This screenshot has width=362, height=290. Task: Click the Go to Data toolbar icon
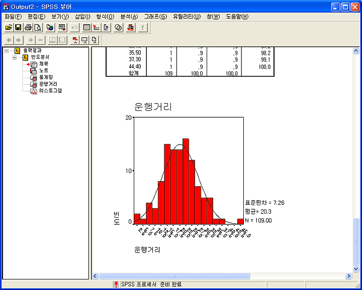click(x=86, y=28)
